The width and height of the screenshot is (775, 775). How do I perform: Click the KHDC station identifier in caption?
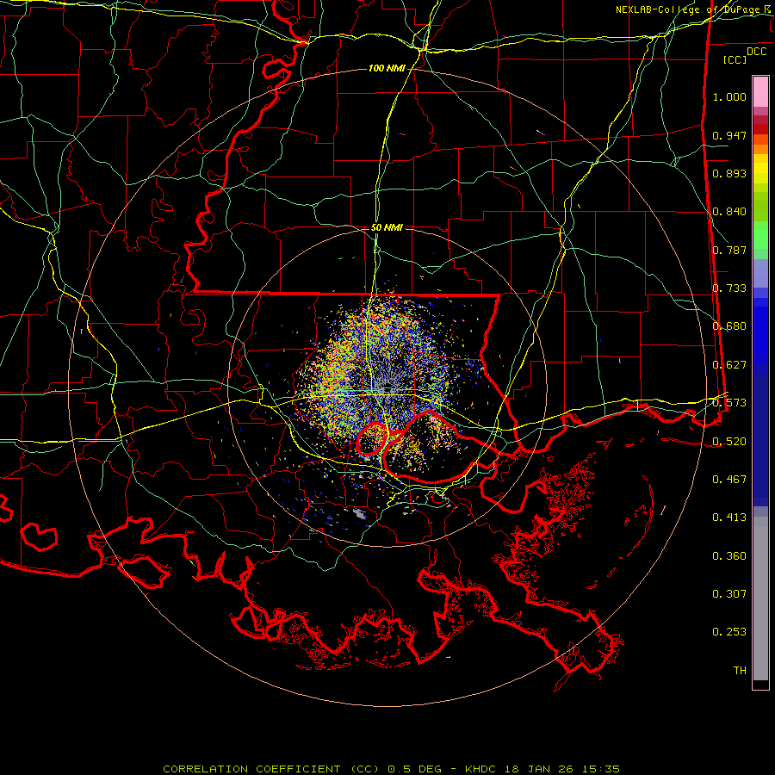(481, 769)
